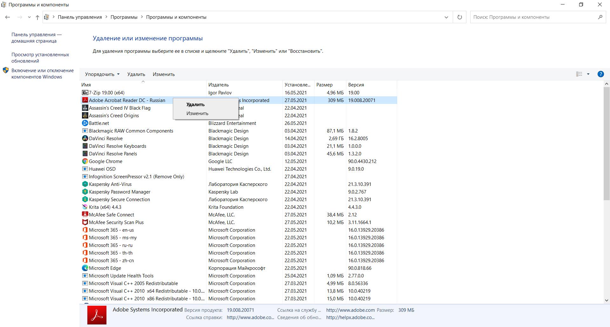610x327 pixels.
Task: Open Включение или отключение компонентов Windows
Action: coord(43,74)
